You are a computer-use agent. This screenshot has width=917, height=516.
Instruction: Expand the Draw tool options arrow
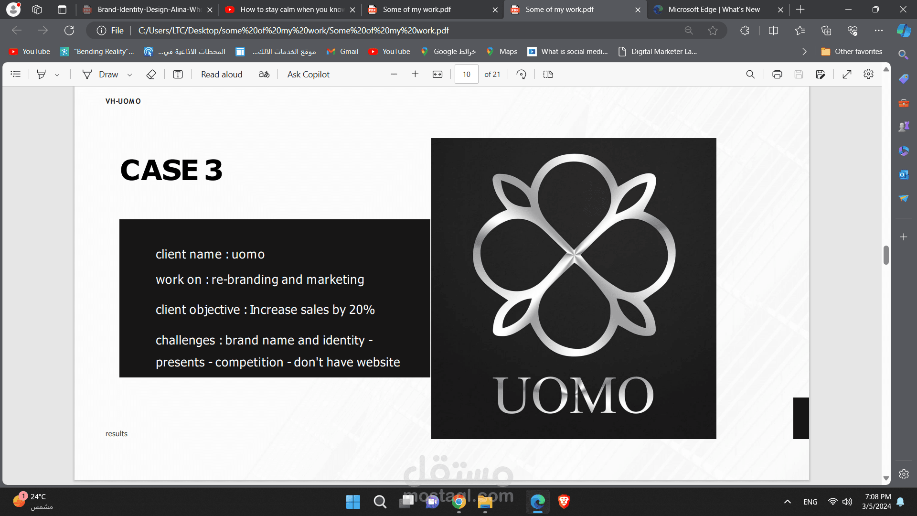(129, 75)
